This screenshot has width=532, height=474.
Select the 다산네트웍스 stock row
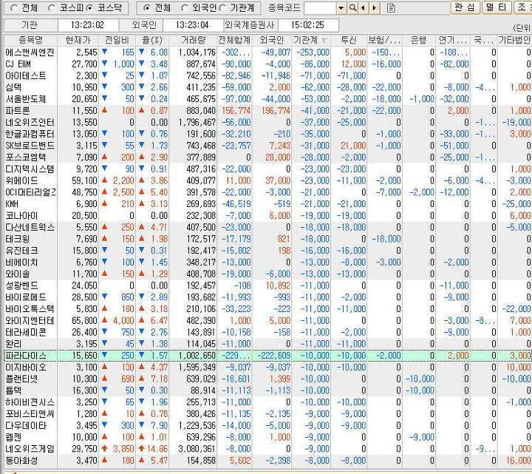tap(267, 227)
